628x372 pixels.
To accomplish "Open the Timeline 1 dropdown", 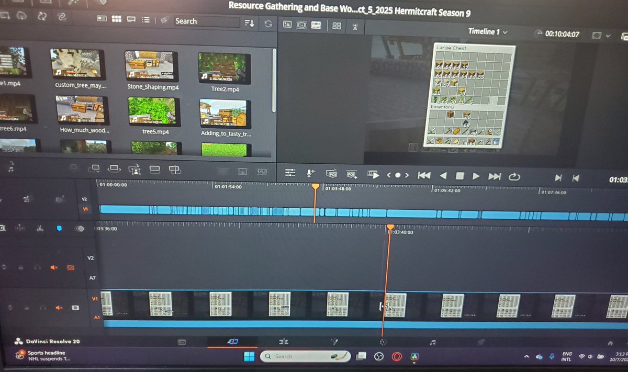I will tap(488, 31).
